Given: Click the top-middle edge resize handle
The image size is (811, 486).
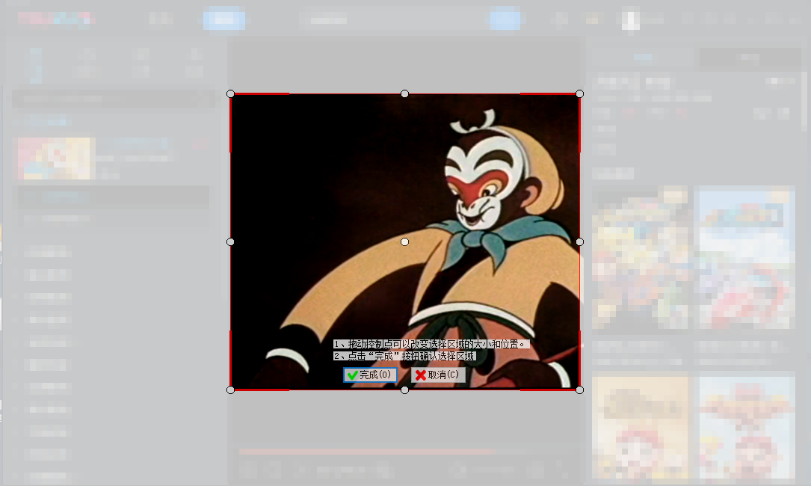Looking at the screenshot, I should pyautogui.click(x=404, y=93).
